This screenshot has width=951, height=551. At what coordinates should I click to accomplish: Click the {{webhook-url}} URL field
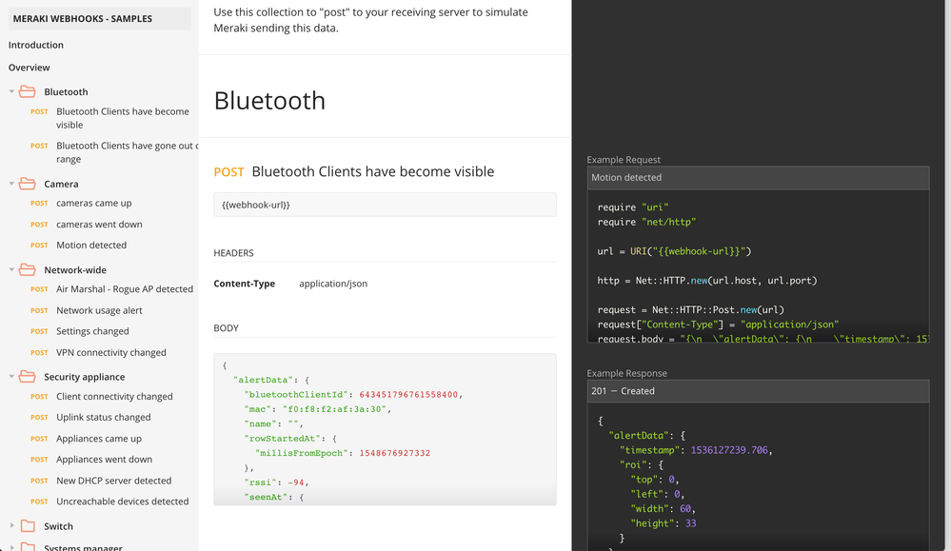(x=386, y=205)
